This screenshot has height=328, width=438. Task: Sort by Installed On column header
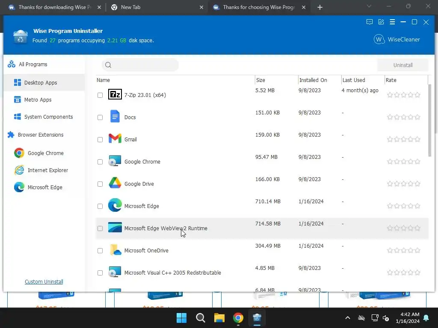point(320,80)
